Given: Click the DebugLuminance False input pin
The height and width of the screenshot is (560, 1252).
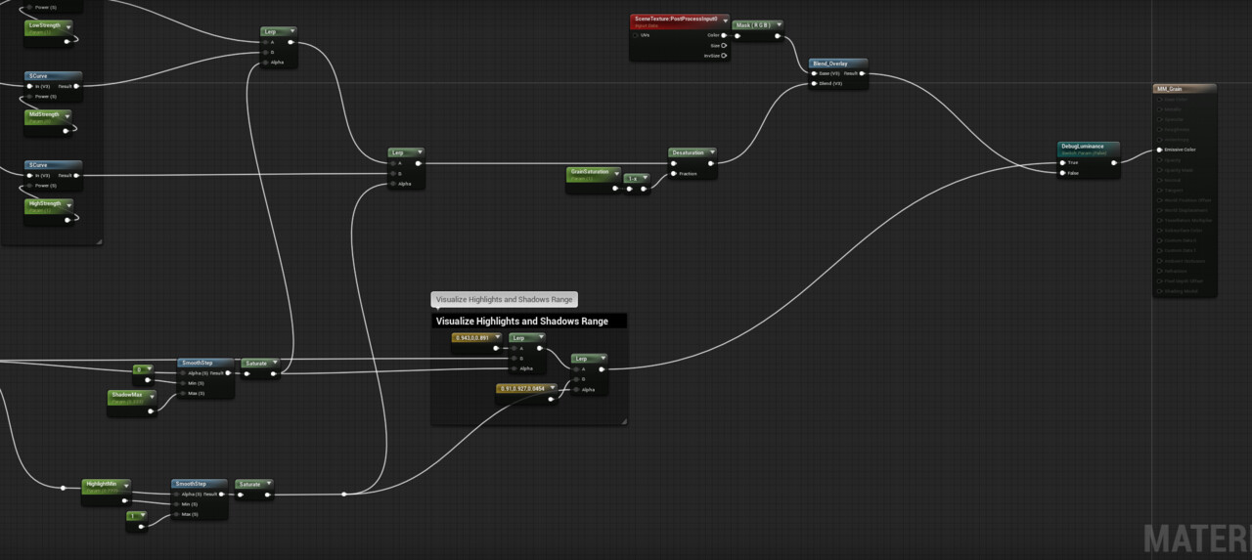Looking at the screenshot, I should point(1063,173).
